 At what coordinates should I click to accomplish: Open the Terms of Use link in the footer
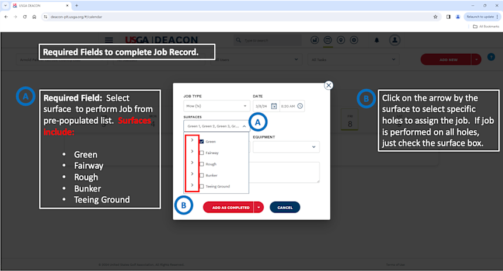point(395,265)
